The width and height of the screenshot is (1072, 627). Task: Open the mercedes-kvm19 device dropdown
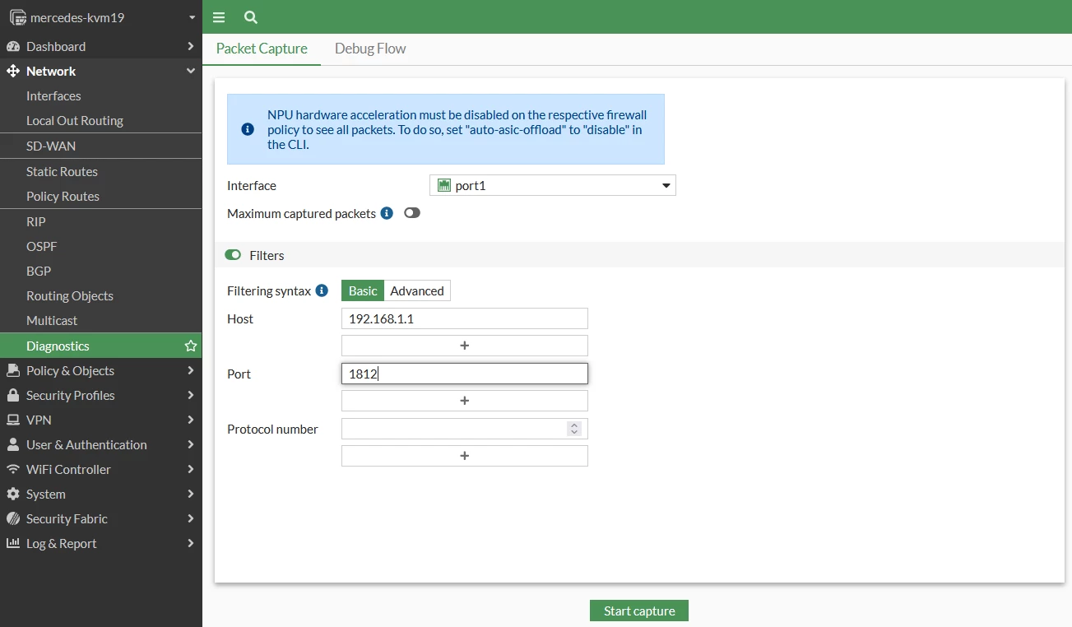(x=192, y=17)
